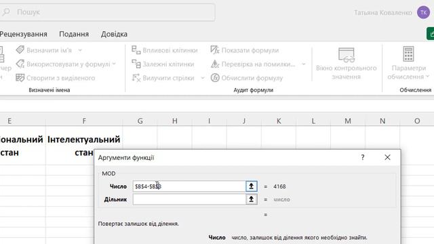Viewport: 434px width, 244px height.
Task: Click the Evaluate Formula fx icon
Action: click(215, 78)
